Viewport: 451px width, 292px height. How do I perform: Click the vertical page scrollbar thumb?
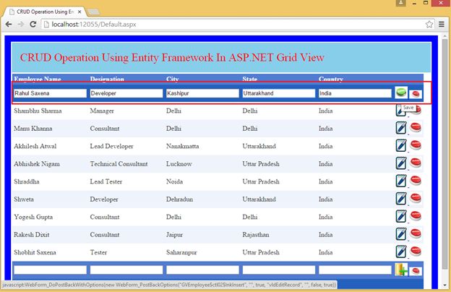pyautogui.click(x=444, y=154)
